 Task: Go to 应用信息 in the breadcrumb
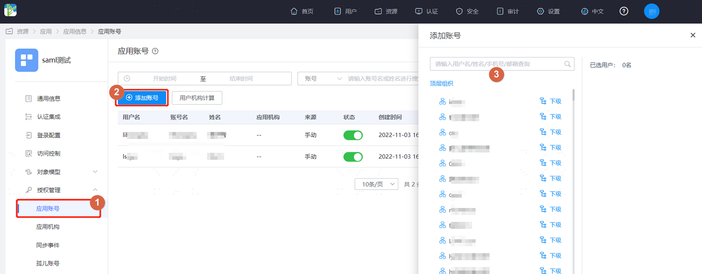(x=75, y=31)
